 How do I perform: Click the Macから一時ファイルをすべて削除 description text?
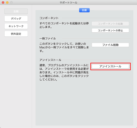(x=64, y=47)
